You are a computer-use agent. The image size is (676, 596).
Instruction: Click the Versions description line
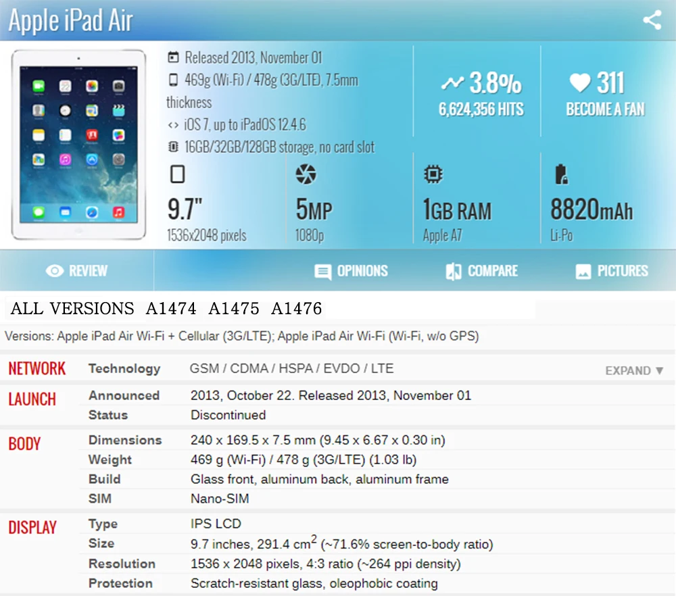click(242, 336)
